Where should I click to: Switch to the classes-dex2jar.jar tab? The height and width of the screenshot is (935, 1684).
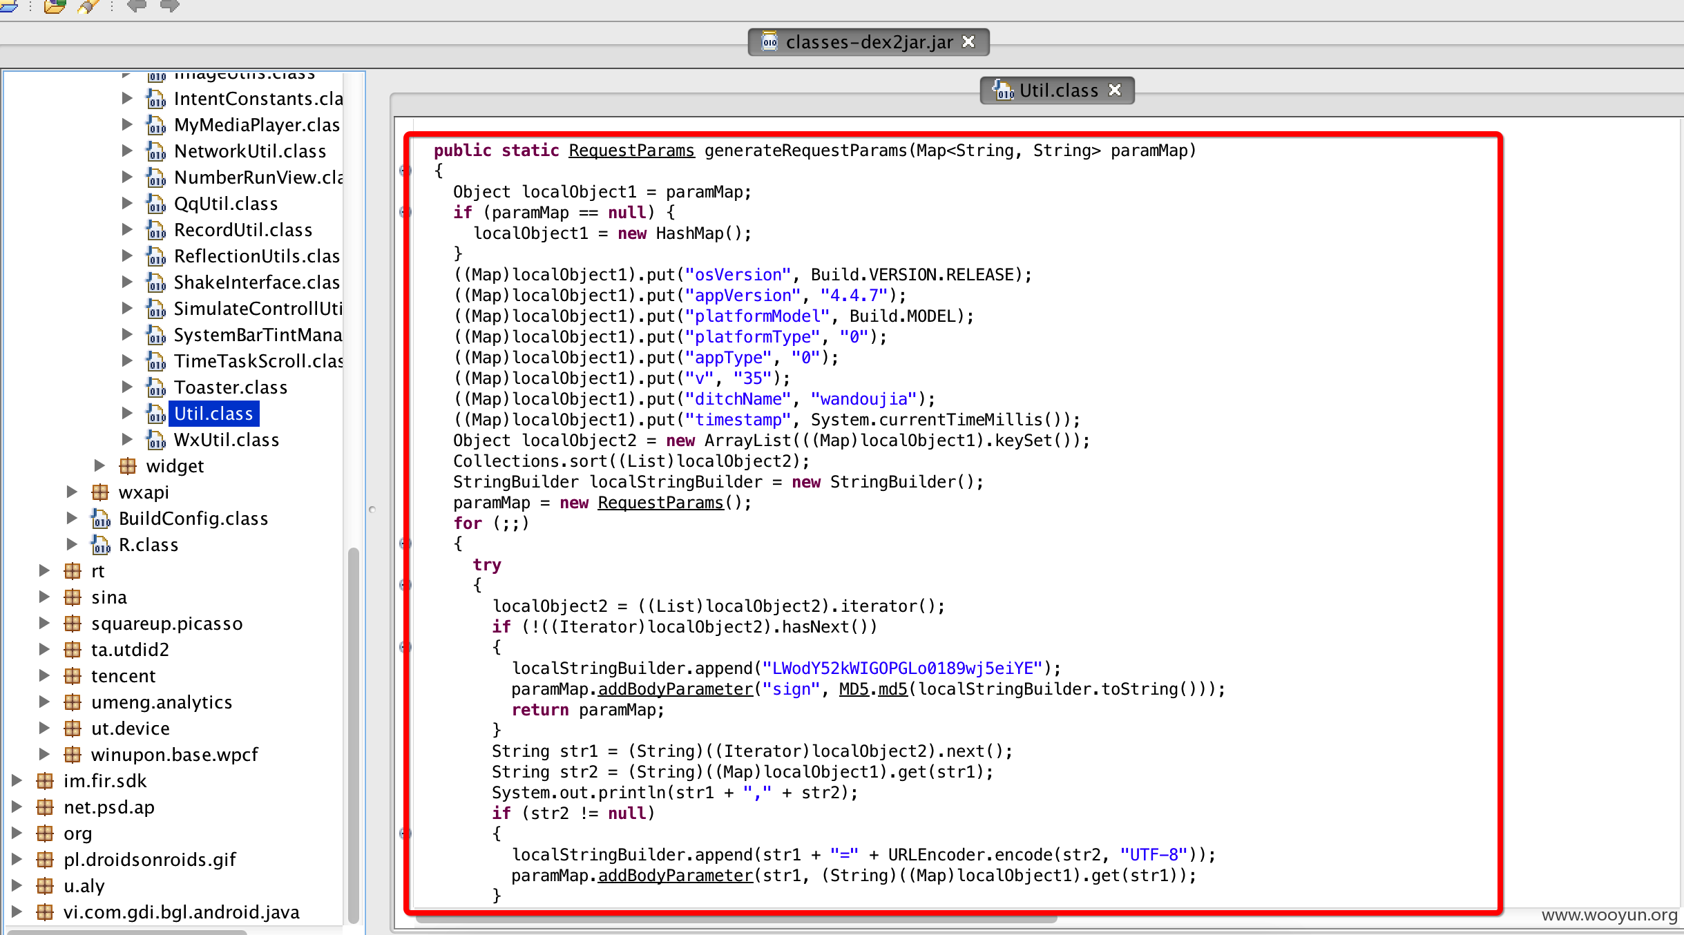pos(868,42)
